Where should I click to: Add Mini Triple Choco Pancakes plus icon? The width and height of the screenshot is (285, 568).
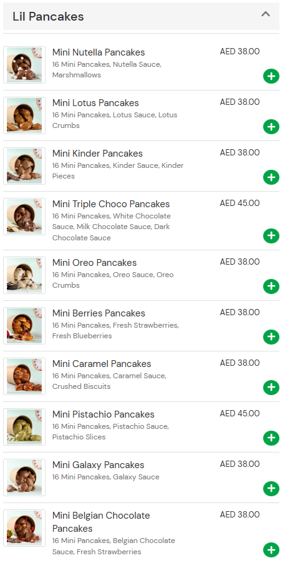coord(271,236)
